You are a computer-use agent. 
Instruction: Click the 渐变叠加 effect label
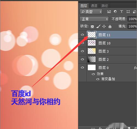pyautogui.click(x=108, y=79)
